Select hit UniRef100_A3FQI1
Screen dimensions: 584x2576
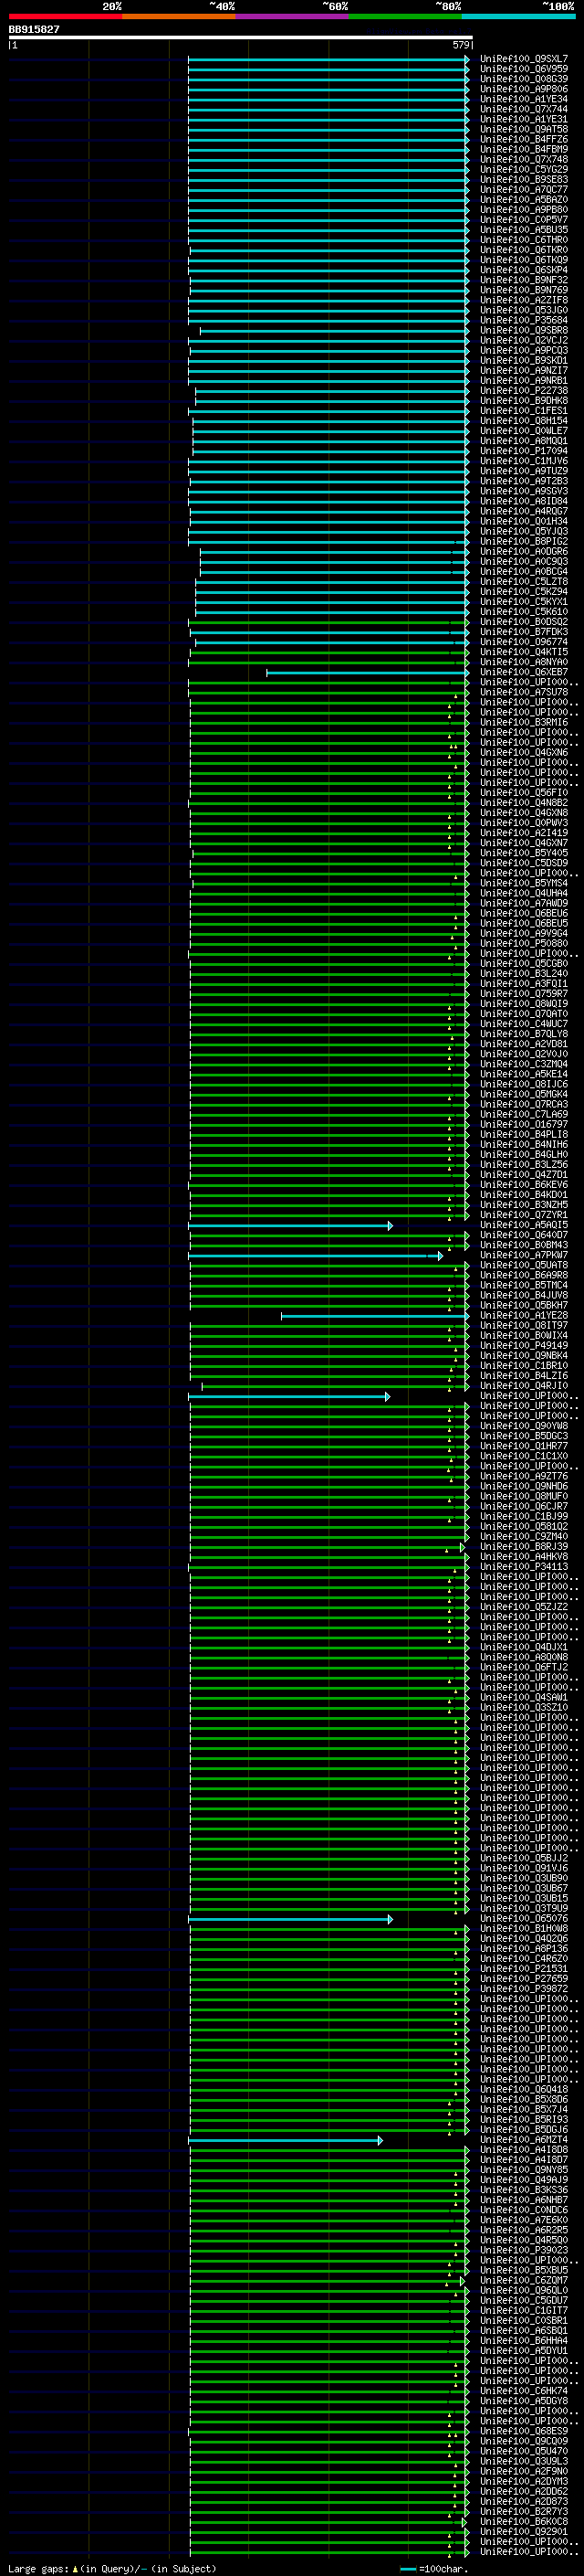tap(524, 984)
